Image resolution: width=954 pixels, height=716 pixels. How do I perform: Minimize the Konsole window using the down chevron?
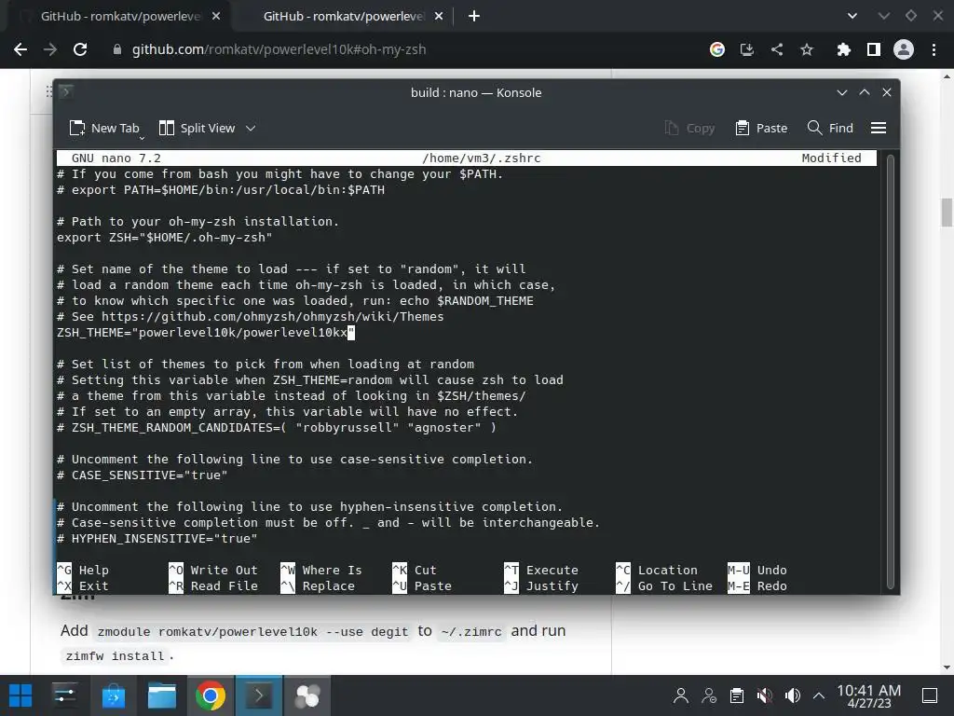coord(842,92)
